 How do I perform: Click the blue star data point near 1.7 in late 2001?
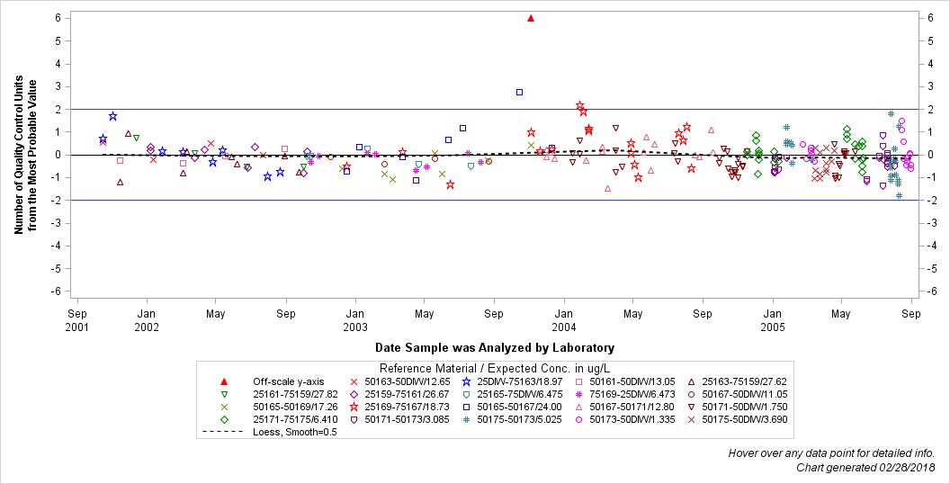click(112, 116)
